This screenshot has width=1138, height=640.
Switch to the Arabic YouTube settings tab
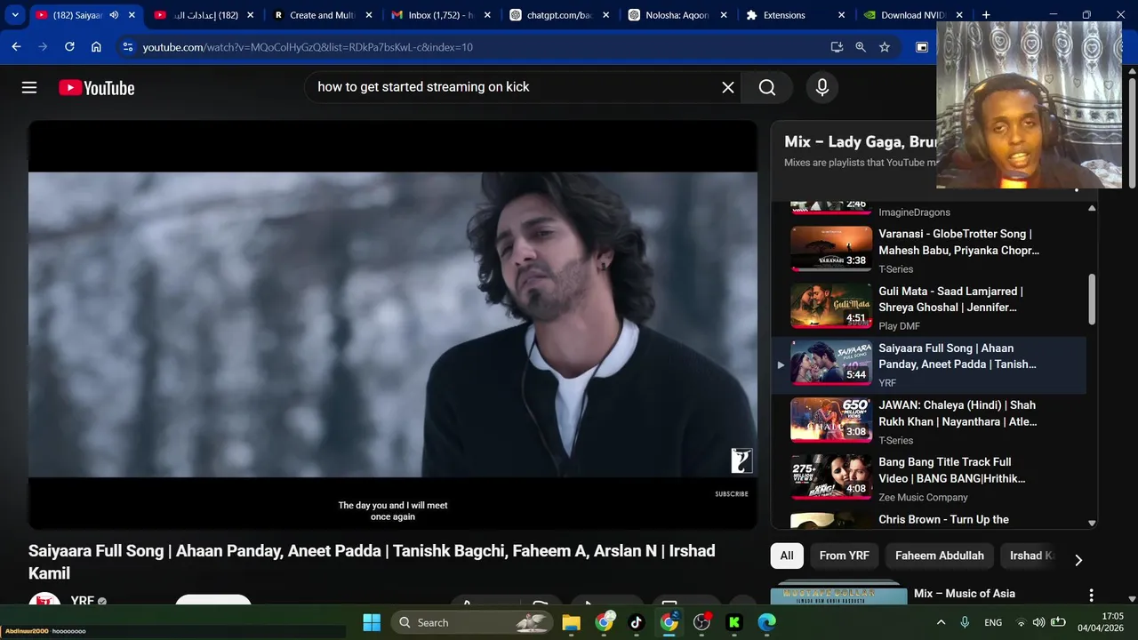point(203,15)
